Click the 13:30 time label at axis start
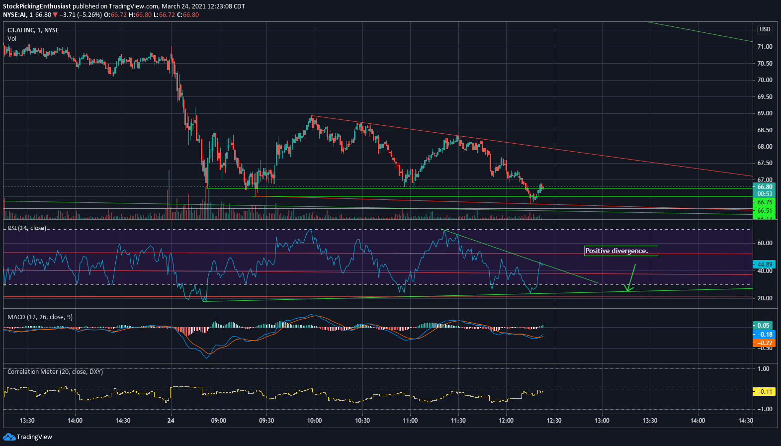 click(x=27, y=421)
